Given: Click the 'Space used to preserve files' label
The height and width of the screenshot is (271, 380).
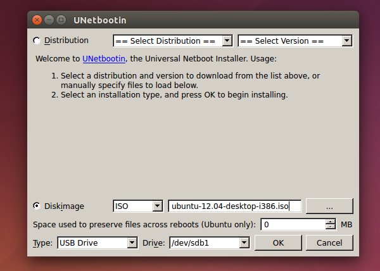Looking at the screenshot, I should 144,225.
